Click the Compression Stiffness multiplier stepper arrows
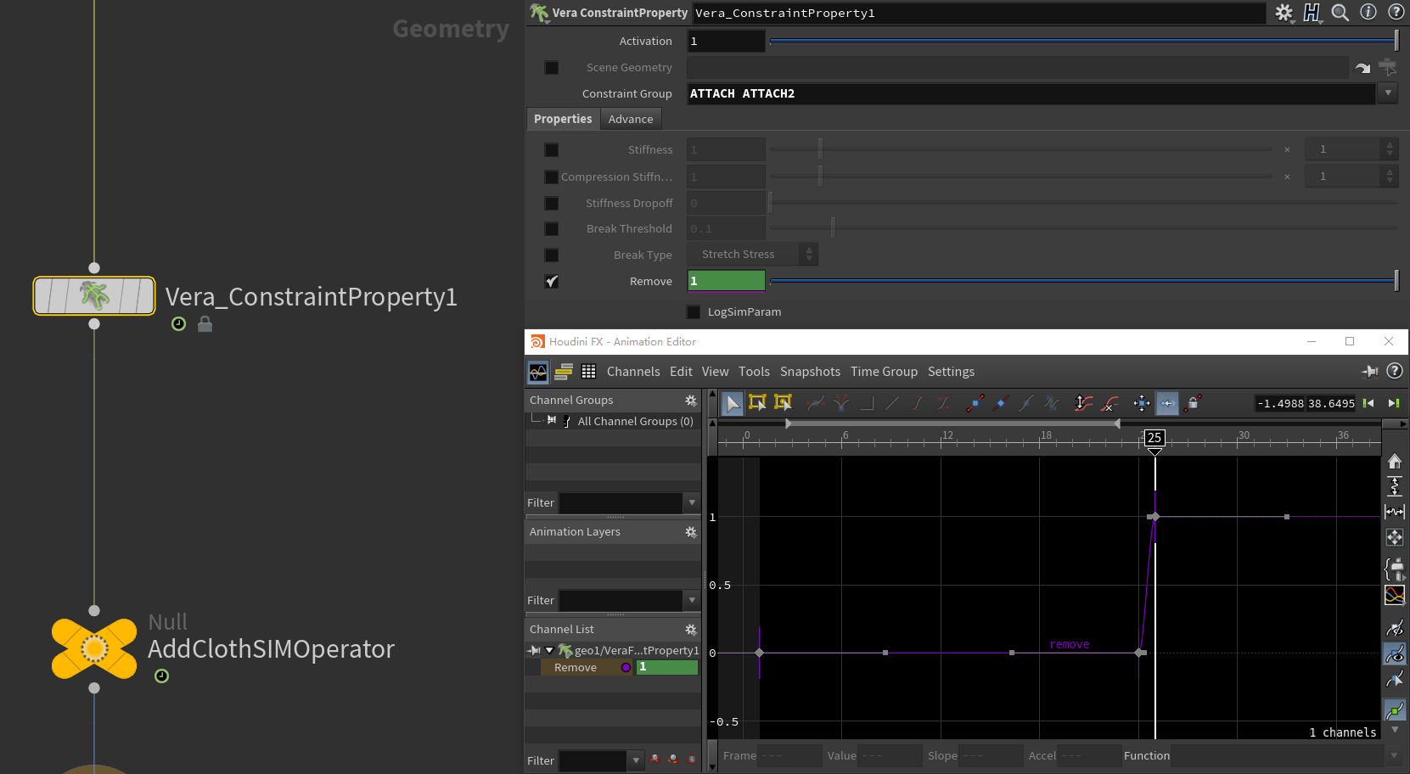Viewport: 1410px width, 774px height. 1390,177
